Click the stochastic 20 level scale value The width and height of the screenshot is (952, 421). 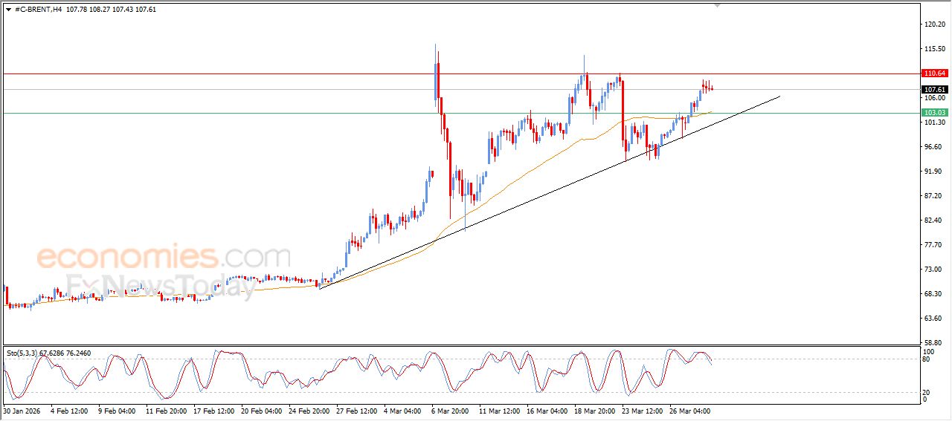(927, 392)
